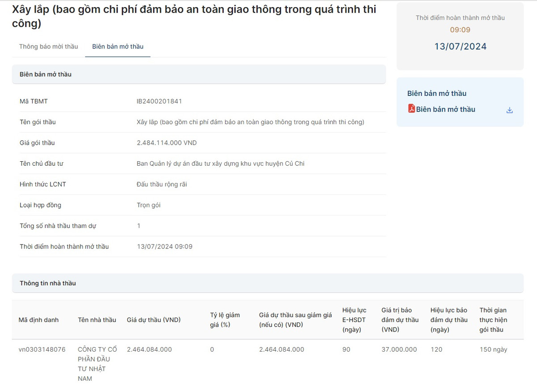Screen dimensions: 537x387
Task: Open the Biên bản mở thầu PDF link
Action: 445,109
